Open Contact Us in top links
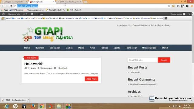194x109 pixels. coord(138,25)
